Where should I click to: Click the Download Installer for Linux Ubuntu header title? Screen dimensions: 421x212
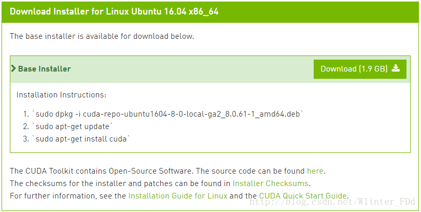click(114, 11)
